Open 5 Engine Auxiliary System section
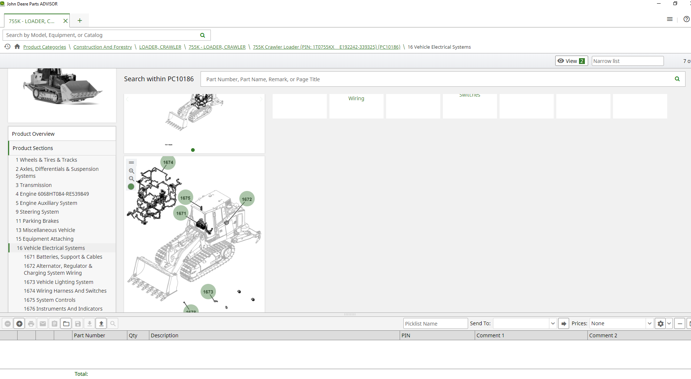The image size is (691, 379). tap(46, 203)
